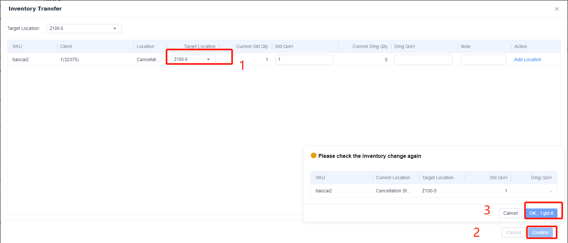Click the Add Location link

tap(527, 60)
